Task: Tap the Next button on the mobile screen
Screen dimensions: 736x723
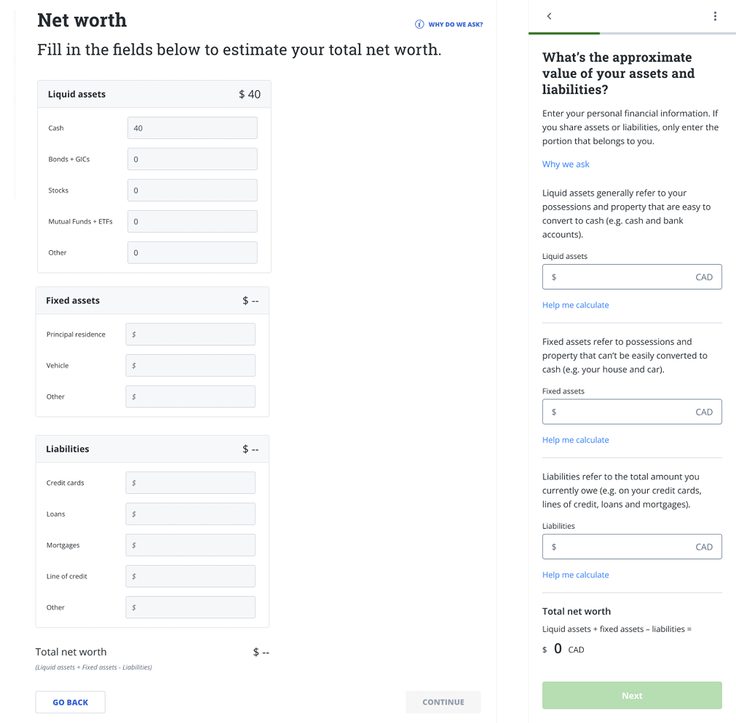Action: (631, 695)
